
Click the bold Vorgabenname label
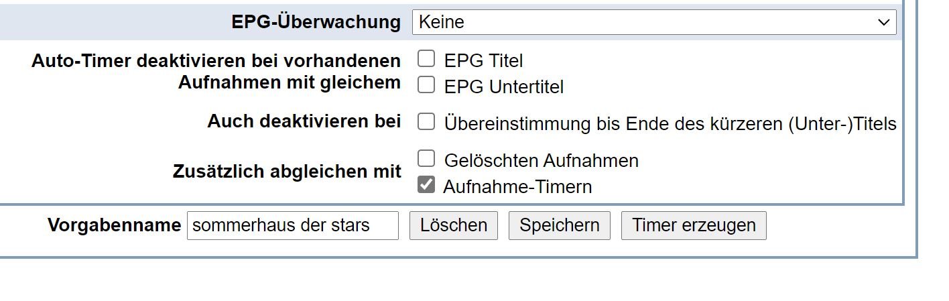point(114,225)
